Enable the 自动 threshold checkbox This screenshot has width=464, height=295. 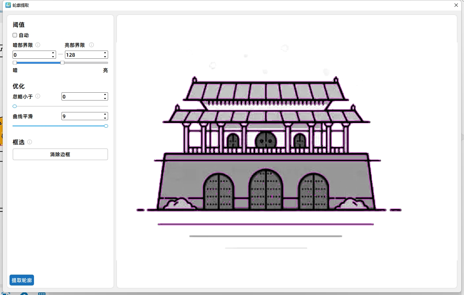coord(15,35)
